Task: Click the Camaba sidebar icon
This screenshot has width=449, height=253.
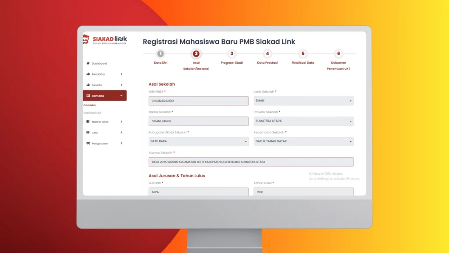Action: tap(88, 95)
